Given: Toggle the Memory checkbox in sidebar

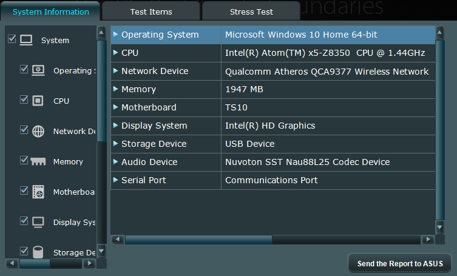Looking at the screenshot, I should click(x=24, y=160).
